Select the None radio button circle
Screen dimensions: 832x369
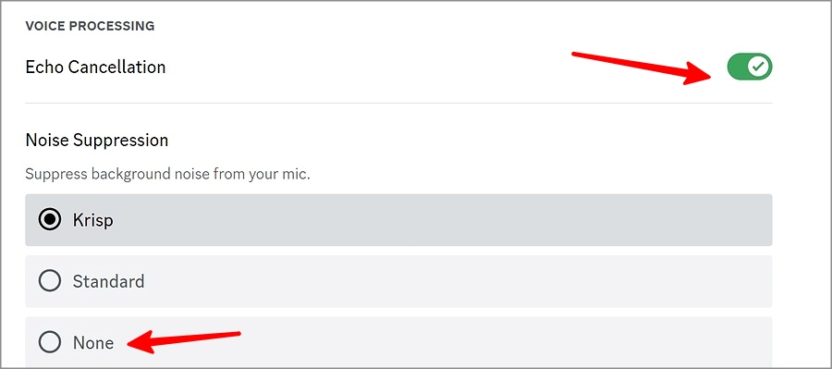click(50, 342)
